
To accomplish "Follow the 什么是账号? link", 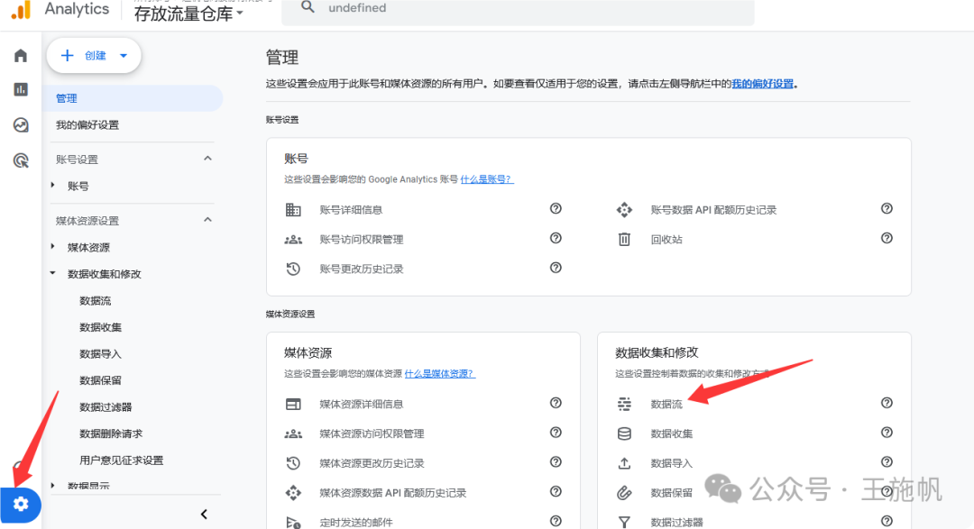I will coord(487,179).
